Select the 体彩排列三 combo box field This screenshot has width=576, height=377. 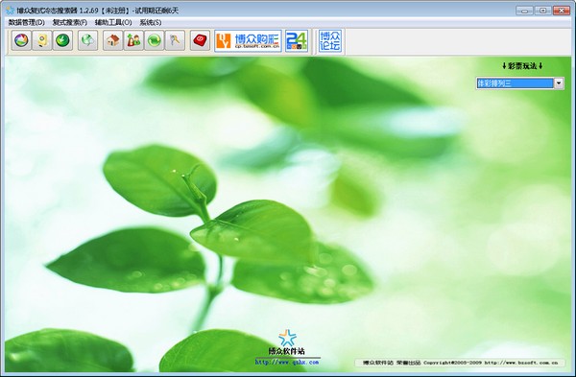[x=515, y=83]
